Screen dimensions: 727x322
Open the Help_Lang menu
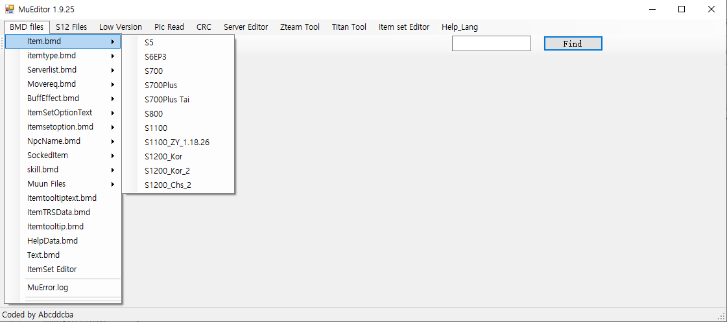point(460,27)
